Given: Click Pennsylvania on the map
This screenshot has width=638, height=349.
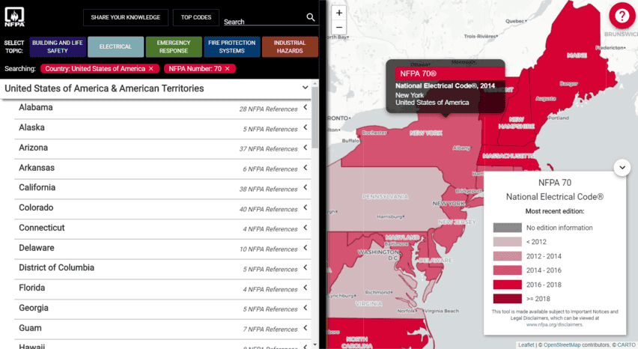Looking at the screenshot, I should click(x=385, y=197).
